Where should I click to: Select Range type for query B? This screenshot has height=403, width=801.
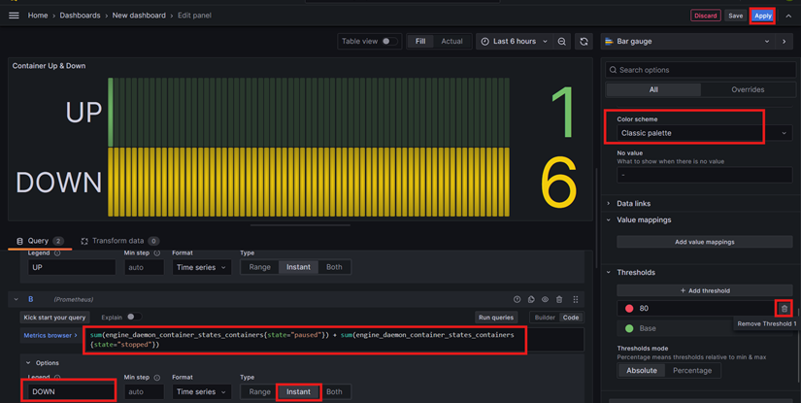(x=259, y=391)
